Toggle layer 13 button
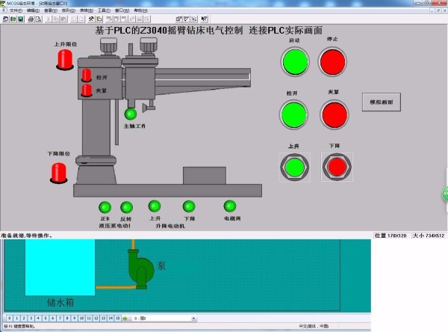This screenshot has height=332, width=448. coord(104,319)
